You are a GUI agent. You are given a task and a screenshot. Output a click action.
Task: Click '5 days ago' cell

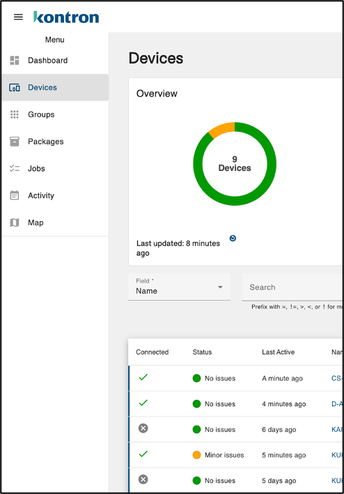[x=279, y=481]
